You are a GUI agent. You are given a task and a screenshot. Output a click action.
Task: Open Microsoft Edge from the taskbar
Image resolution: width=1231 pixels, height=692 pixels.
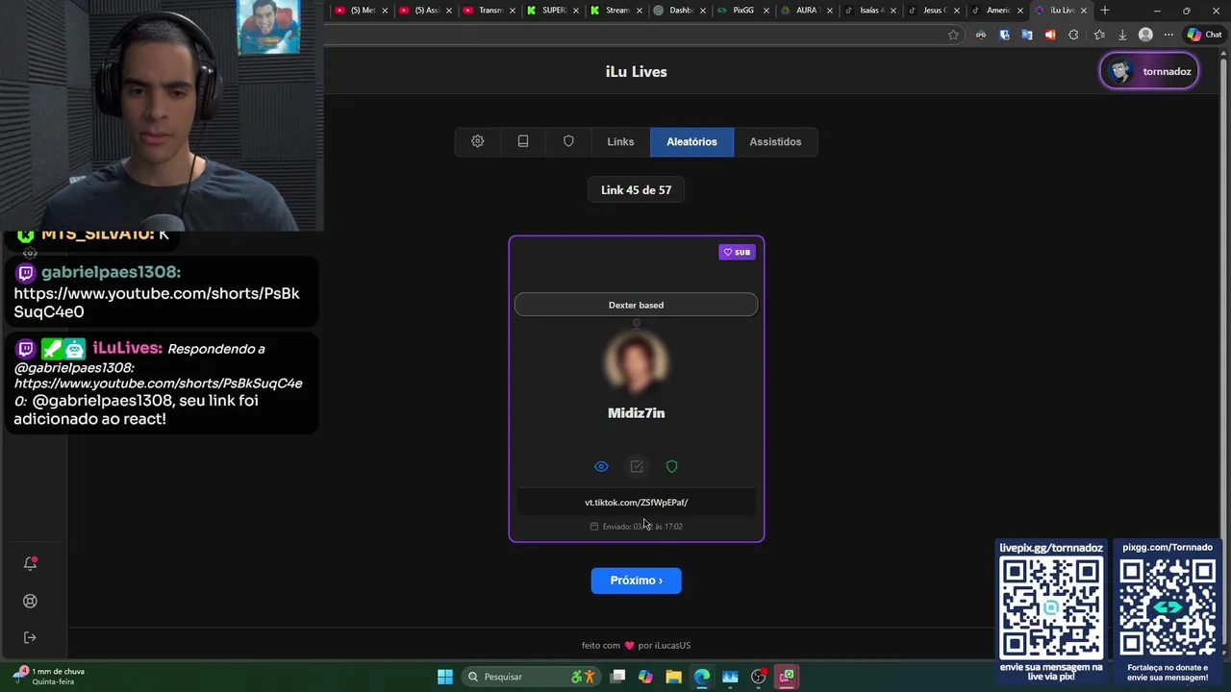point(702,677)
